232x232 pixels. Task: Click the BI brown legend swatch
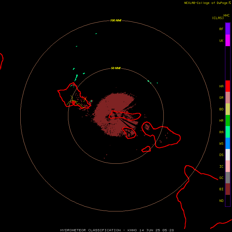pos(228,189)
